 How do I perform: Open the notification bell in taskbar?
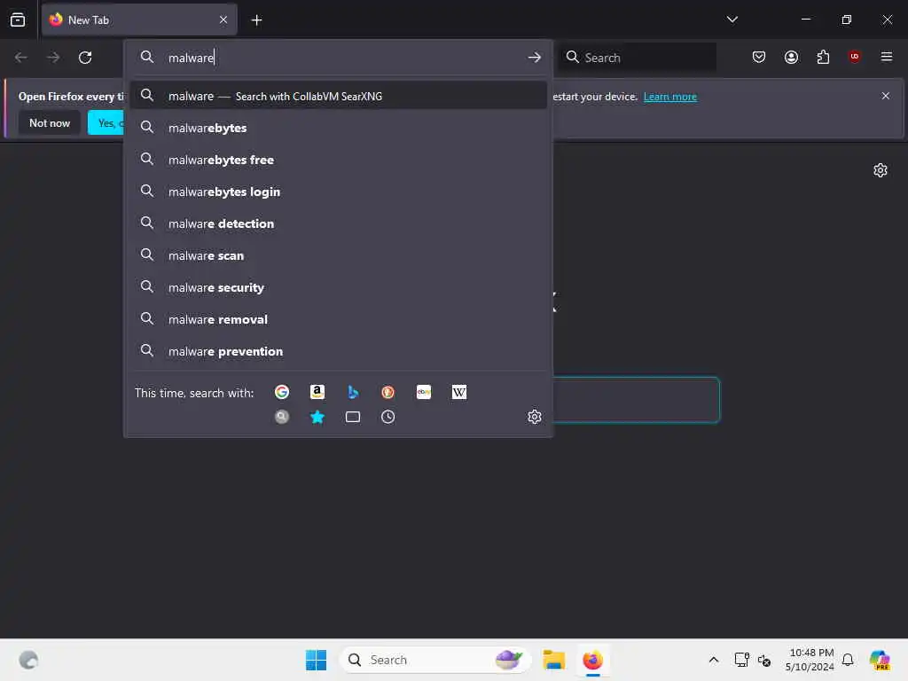coord(848,660)
